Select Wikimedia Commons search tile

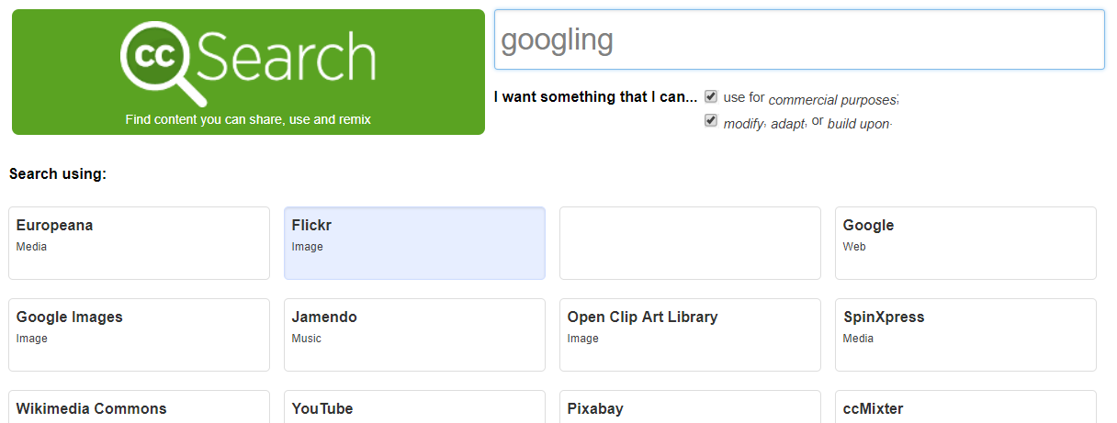(139, 407)
